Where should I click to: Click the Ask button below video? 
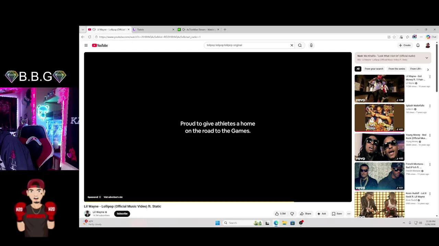point(322,214)
